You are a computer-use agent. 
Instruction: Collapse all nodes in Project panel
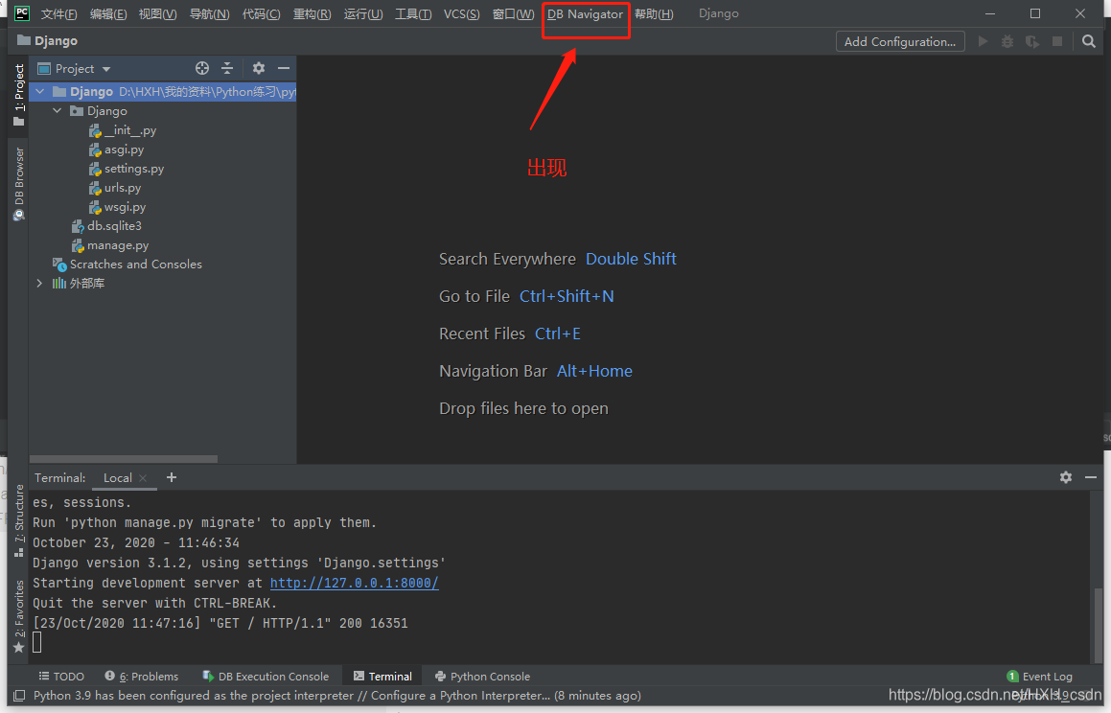[227, 68]
